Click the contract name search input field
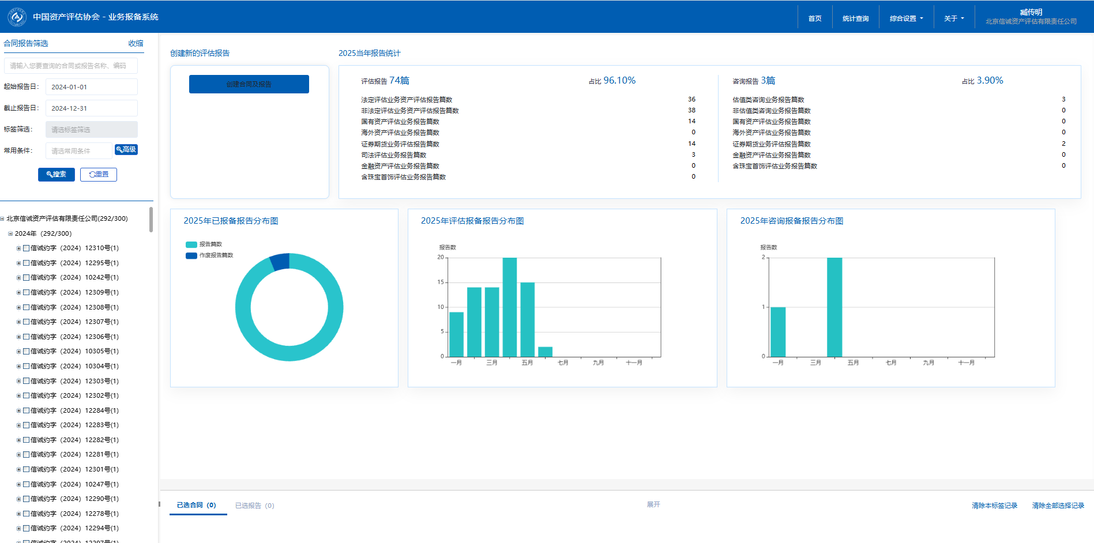Image resolution: width=1094 pixels, height=543 pixels. (x=71, y=66)
